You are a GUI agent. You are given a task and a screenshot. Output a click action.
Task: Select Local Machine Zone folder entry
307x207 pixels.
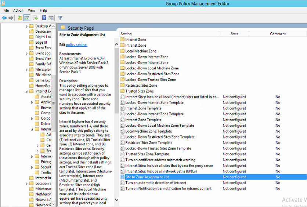pos(141,51)
